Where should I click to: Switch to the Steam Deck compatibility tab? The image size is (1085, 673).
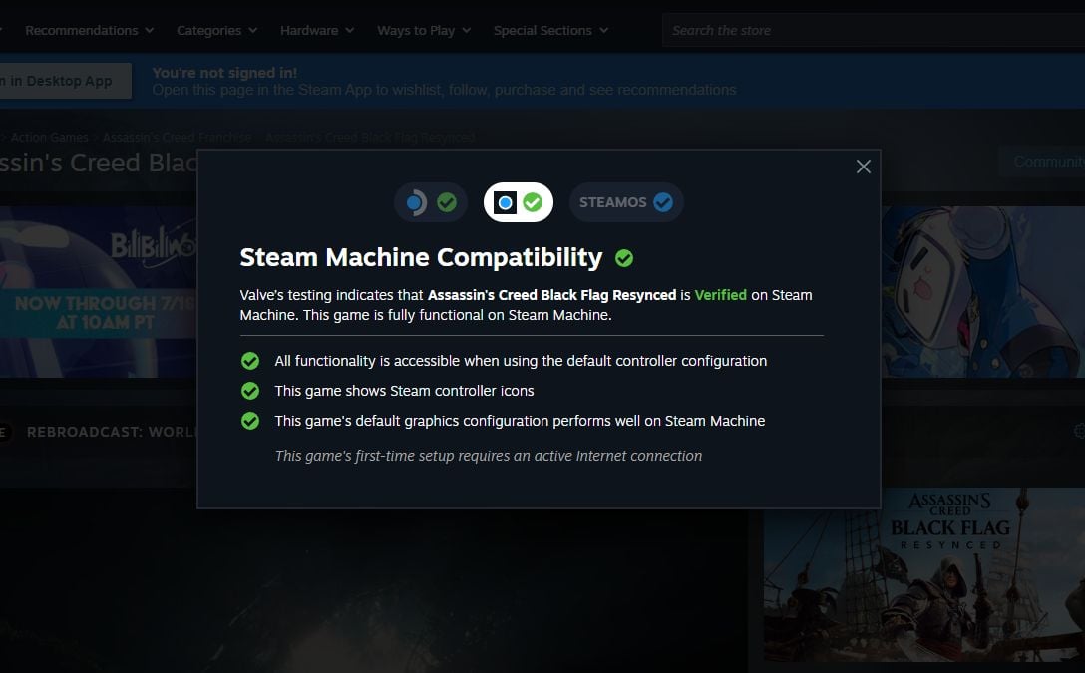click(x=431, y=202)
